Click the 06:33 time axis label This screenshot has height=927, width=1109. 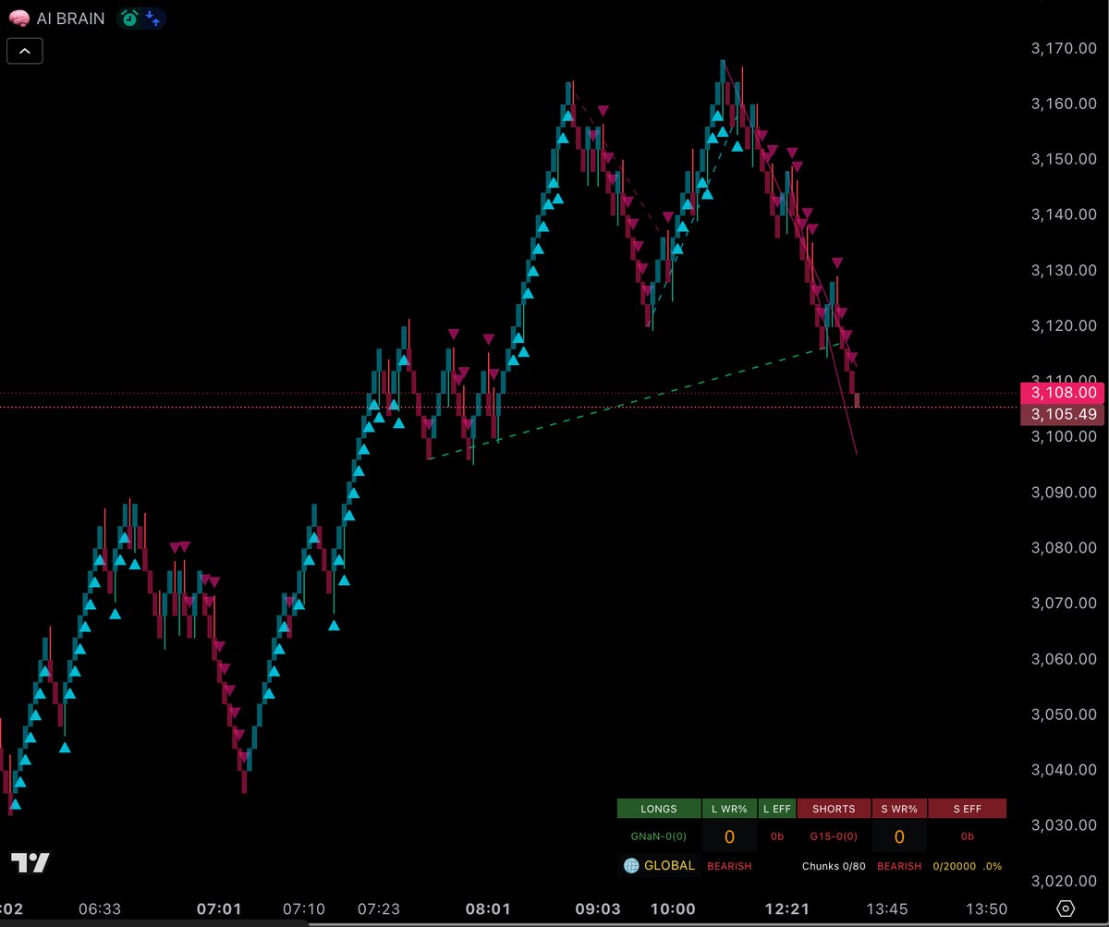point(100,909)
